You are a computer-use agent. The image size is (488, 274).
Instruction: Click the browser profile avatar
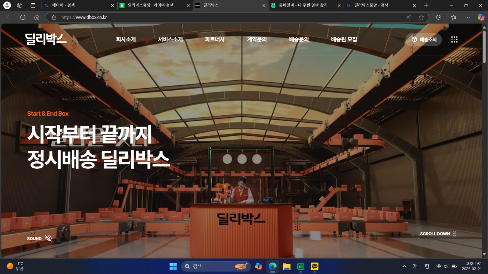coord(7,5)
